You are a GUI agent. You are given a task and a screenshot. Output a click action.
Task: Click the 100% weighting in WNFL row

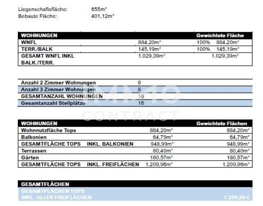coord(203,42)
